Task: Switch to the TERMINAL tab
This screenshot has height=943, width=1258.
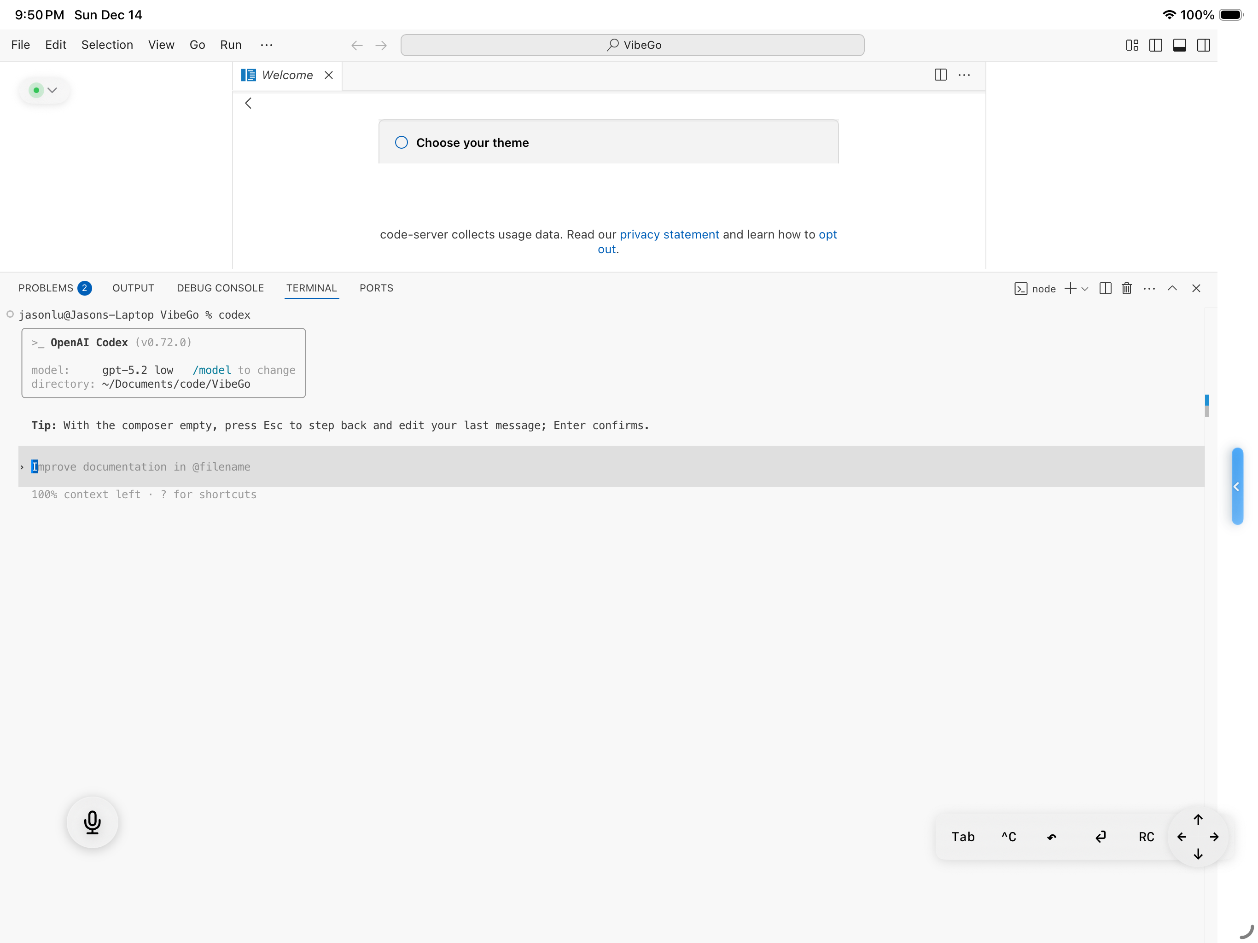Action: tap(311, 288)
